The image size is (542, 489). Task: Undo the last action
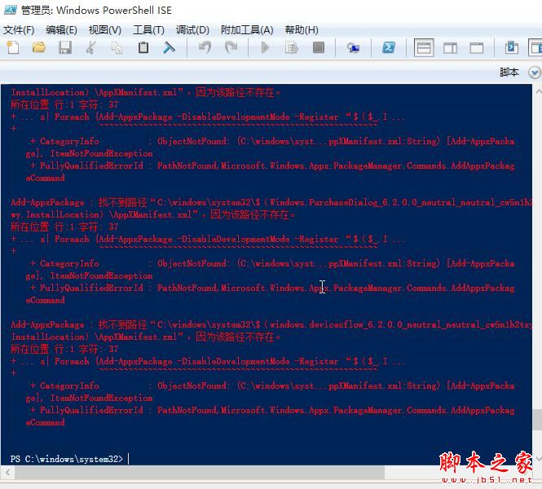pos(205,47)
